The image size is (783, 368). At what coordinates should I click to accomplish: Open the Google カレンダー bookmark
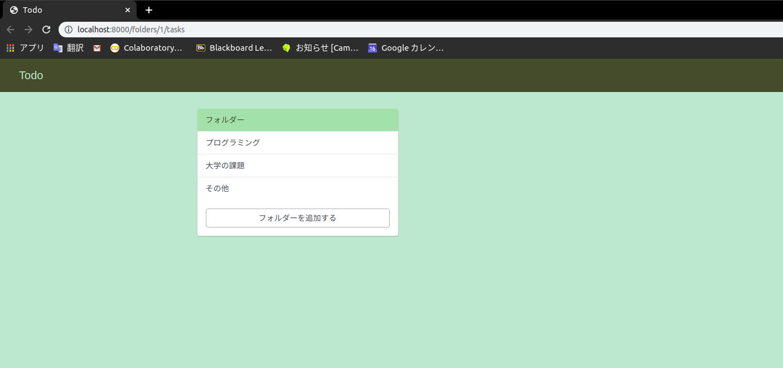(405, 48)
